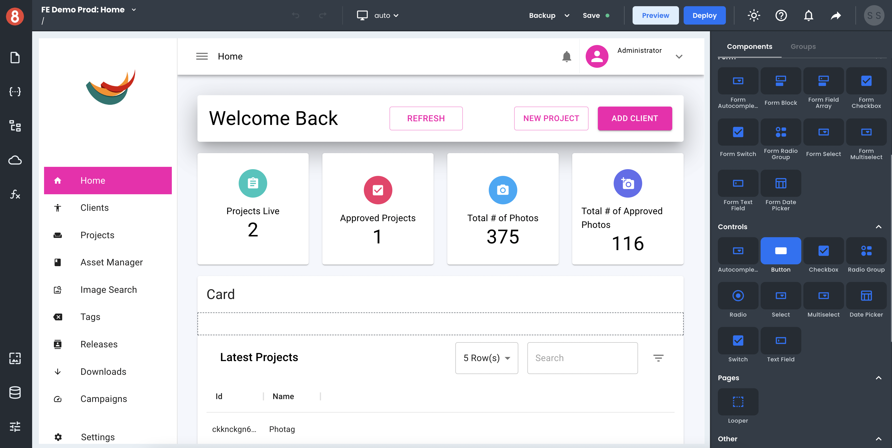
Task: Click the Latest Projects Search field
Action: 582,358
